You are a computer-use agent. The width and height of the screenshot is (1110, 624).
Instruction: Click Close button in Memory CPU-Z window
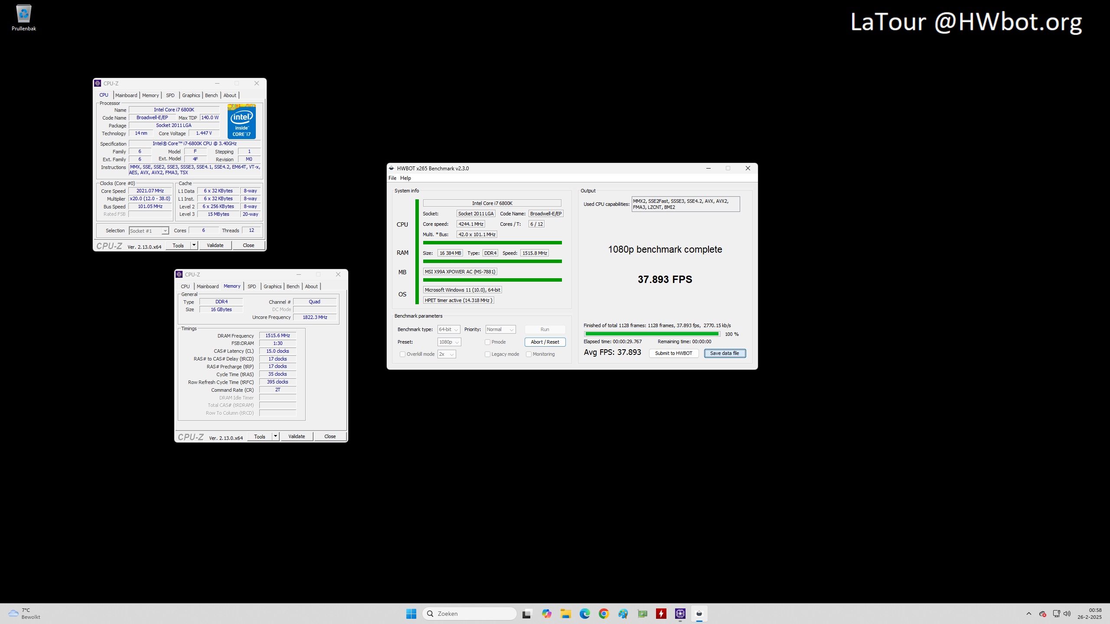[x=330, y=436]
